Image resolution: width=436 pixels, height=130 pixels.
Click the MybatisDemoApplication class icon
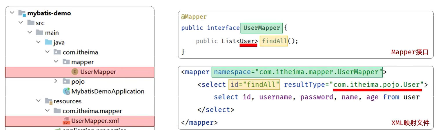pyautogui.click(x=66, y=91)
